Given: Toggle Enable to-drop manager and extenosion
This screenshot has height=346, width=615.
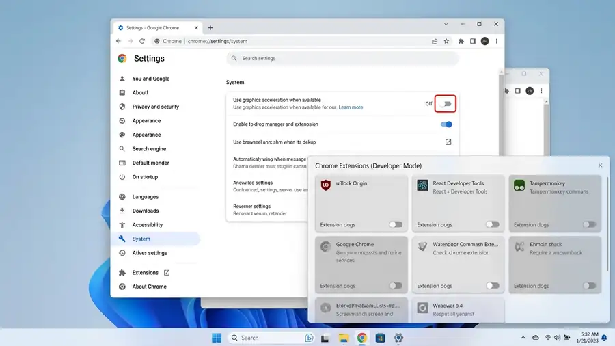Looking at the screenshot, I should 446,124.
